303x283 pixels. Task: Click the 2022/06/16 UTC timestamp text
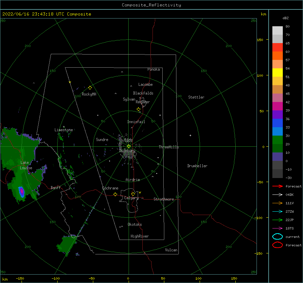[46, 14]
